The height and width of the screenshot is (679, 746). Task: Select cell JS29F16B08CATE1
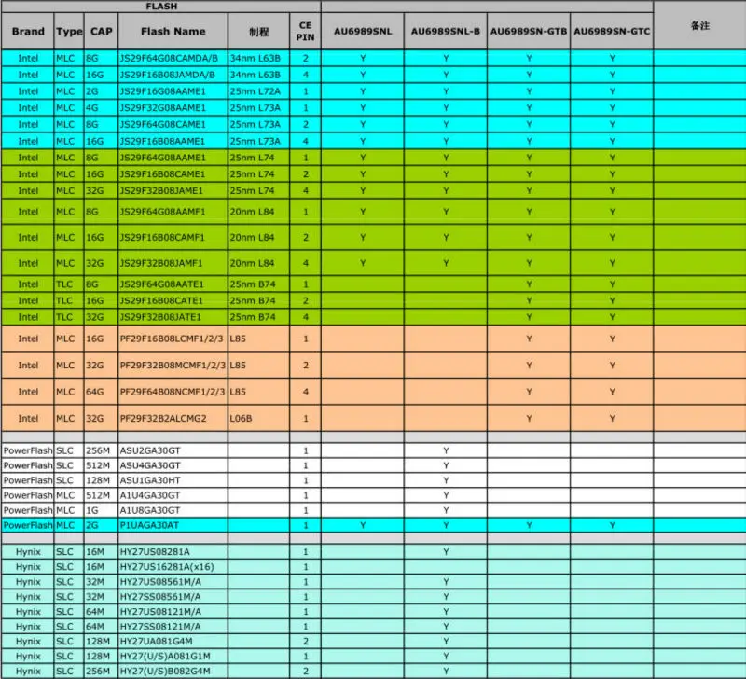pyautogui.click(x=173, y=300)
